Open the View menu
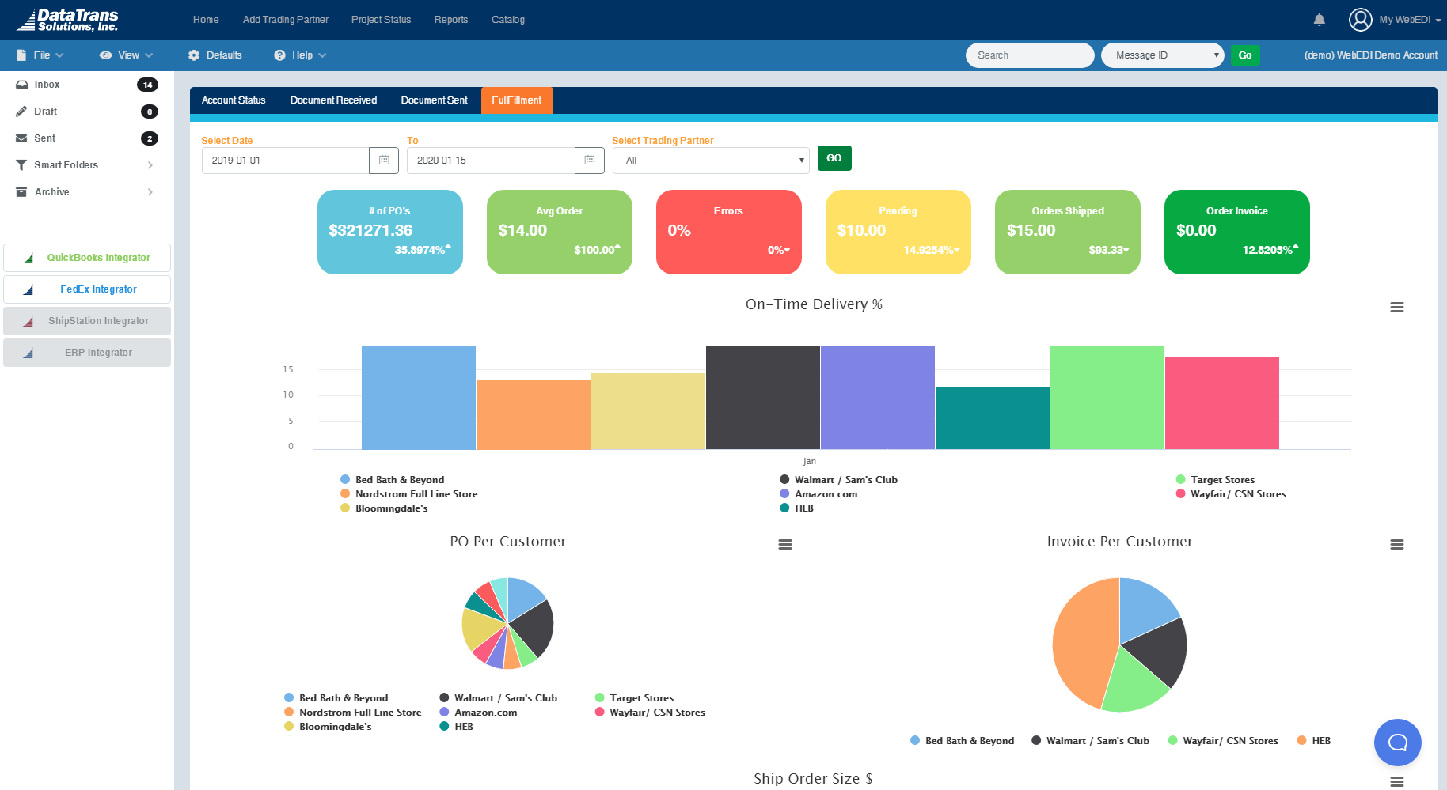The height and width of the screenshot is (790, 1447). 125,55
